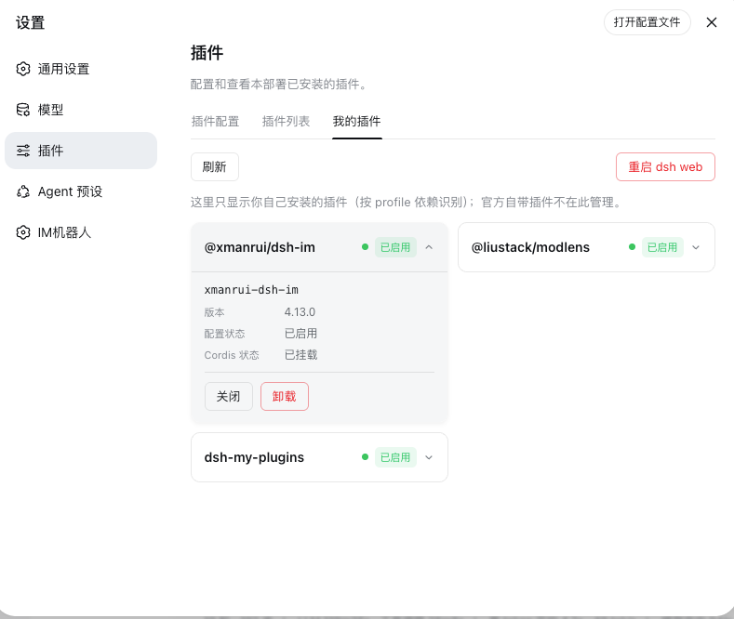Click green status dot on dsh-my-plugins
The width and height of the screenshot is (734, 619).
click(x=365, y=456)
